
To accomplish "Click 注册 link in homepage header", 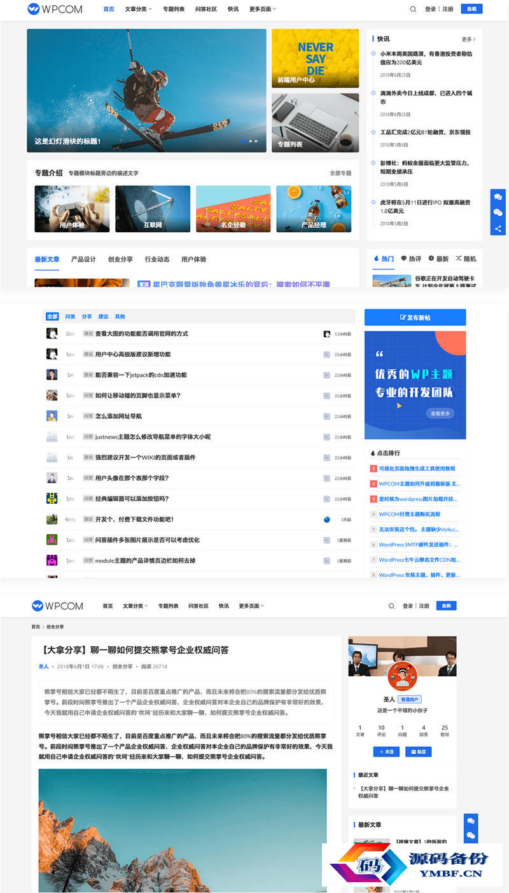I will 448,10.
